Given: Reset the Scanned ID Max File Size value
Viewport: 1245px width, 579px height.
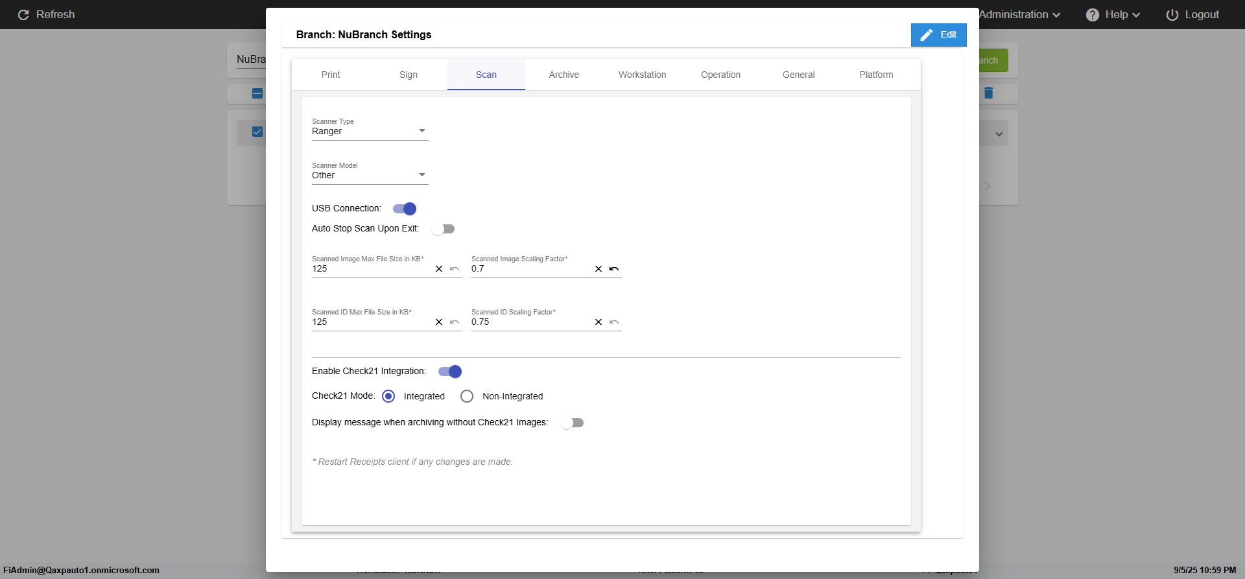Looking at the screenshot, I should (455, 322).
